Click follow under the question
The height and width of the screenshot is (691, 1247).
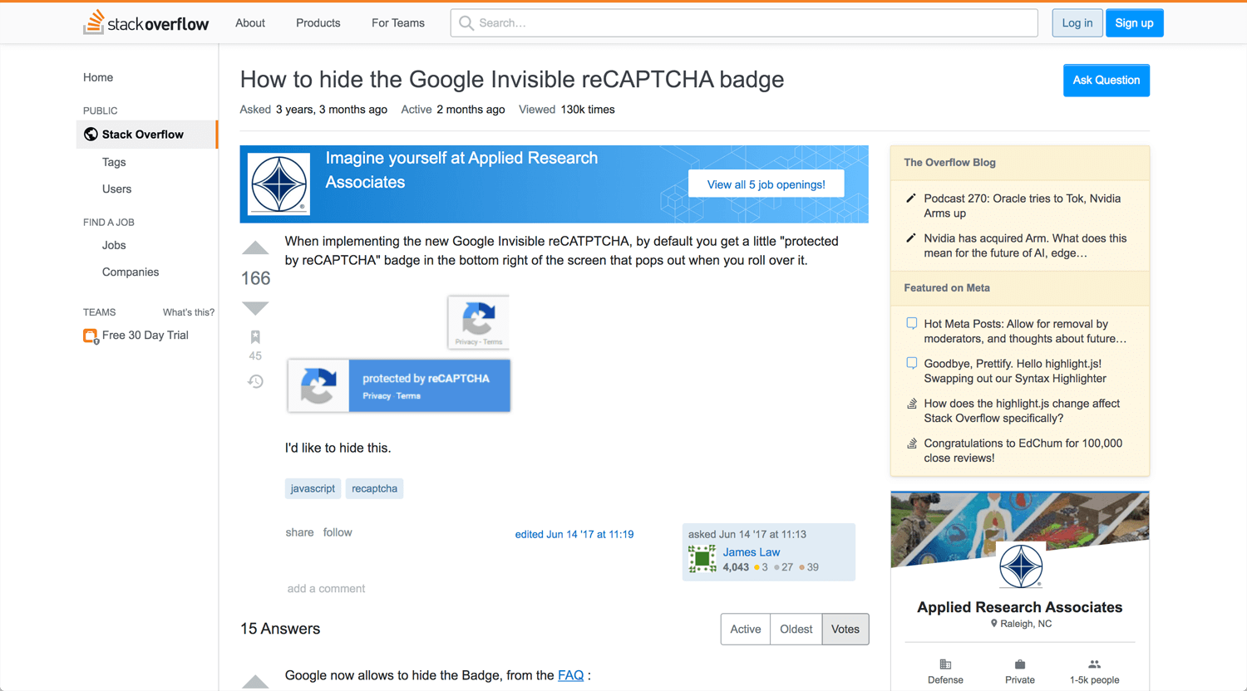pos(338,532)
